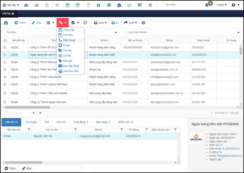
Task: Jump to last page arrow in pager
Action: click(x=41, y=113)
